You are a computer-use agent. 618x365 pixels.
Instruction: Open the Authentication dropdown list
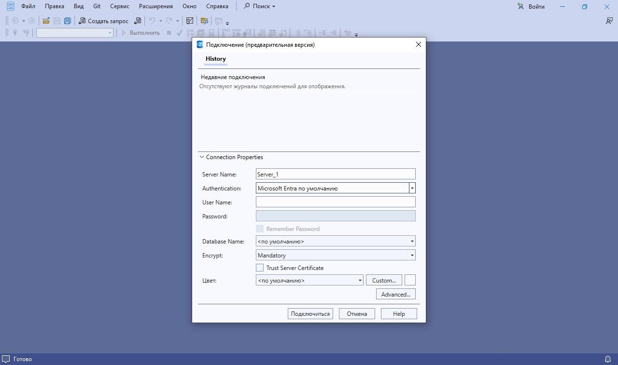click(412, 189)
